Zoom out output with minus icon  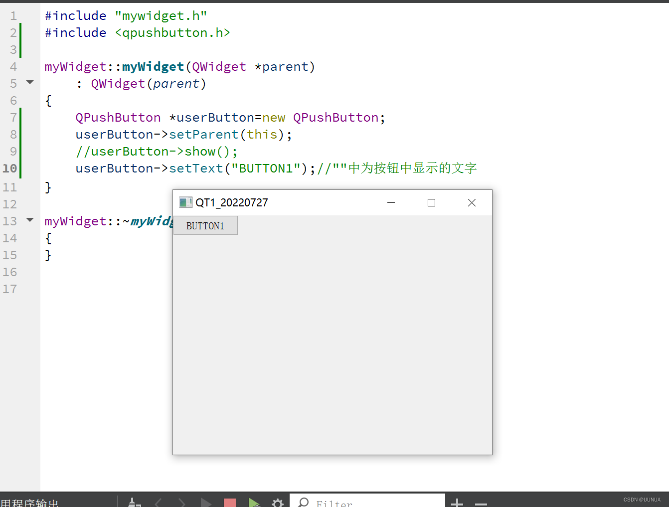coord(481,504)
